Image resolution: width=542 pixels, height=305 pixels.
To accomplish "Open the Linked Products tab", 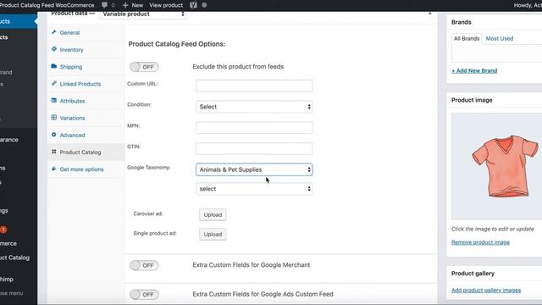I will tap(86, 84).
